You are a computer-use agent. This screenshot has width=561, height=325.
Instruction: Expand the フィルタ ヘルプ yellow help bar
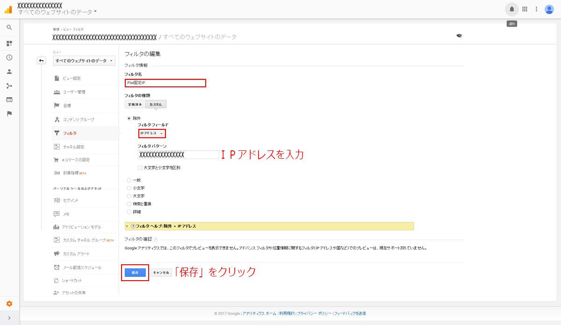269,226
